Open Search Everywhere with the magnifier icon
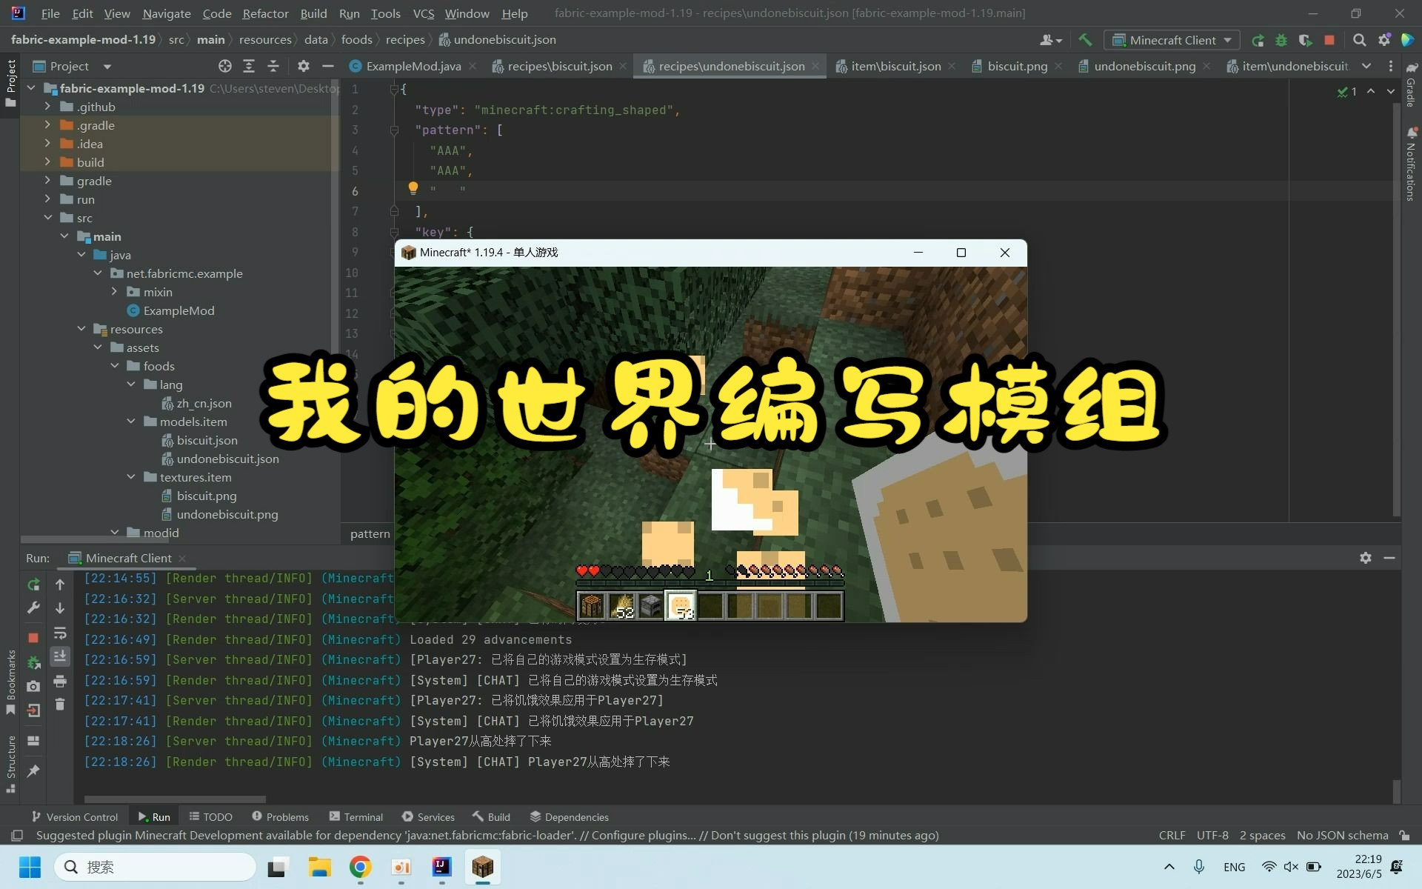Image resolution: width=1422 pixels, height=889 pixels. 1359,40
